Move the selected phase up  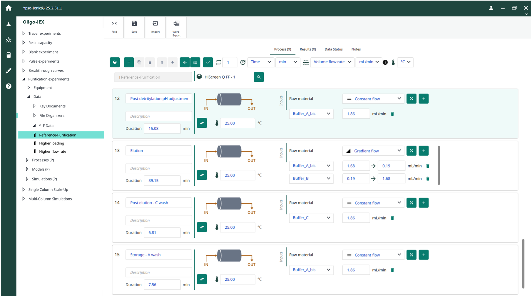coord(162,62)
